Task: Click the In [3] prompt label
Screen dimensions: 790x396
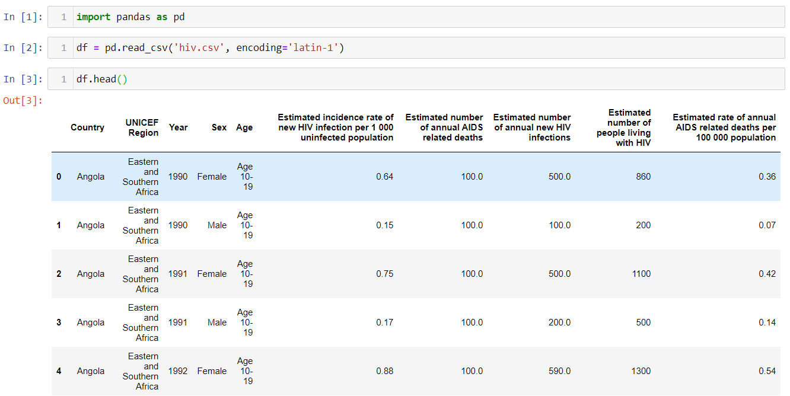Action: [x=23, y=79]
